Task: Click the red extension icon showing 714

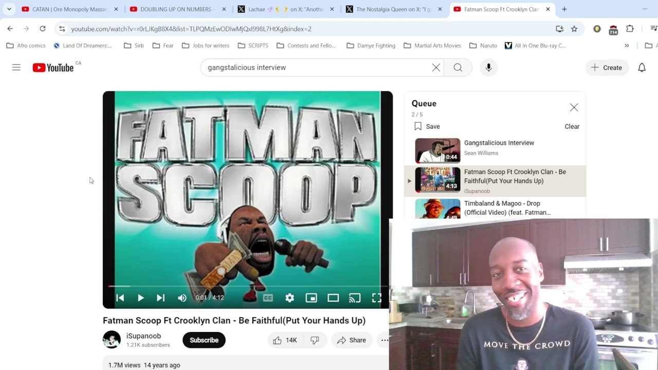Action: (613, 29)
